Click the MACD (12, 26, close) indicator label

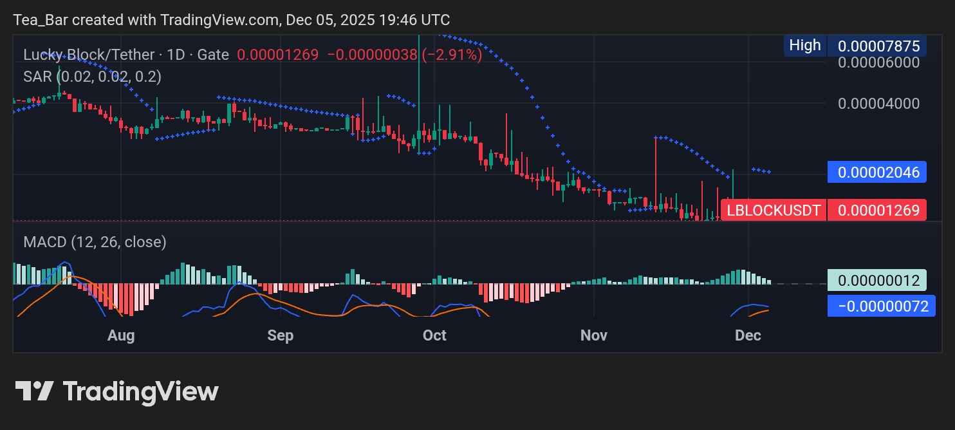[95, 242]
